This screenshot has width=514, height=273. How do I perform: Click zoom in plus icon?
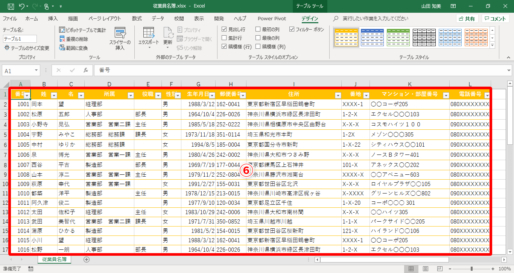(493, 268)
